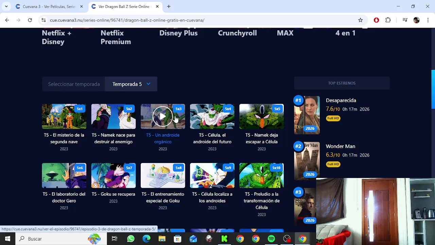This screenshot has height=245, width=435.
Task: Open the 5x1 episode thumbnail
Action: tap(64, 116)
